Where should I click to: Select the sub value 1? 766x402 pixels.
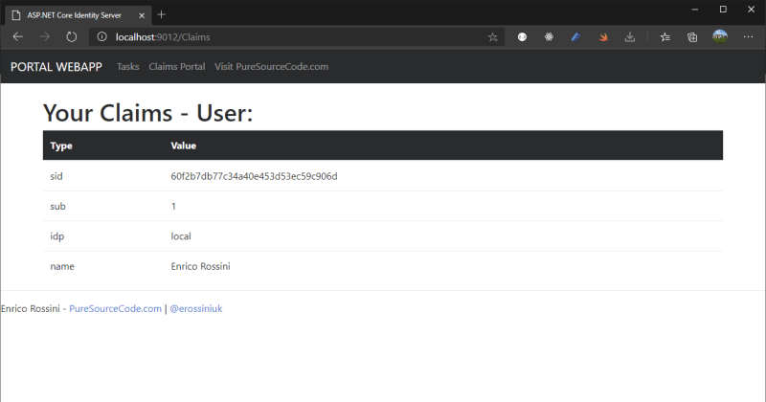(173, 207)
